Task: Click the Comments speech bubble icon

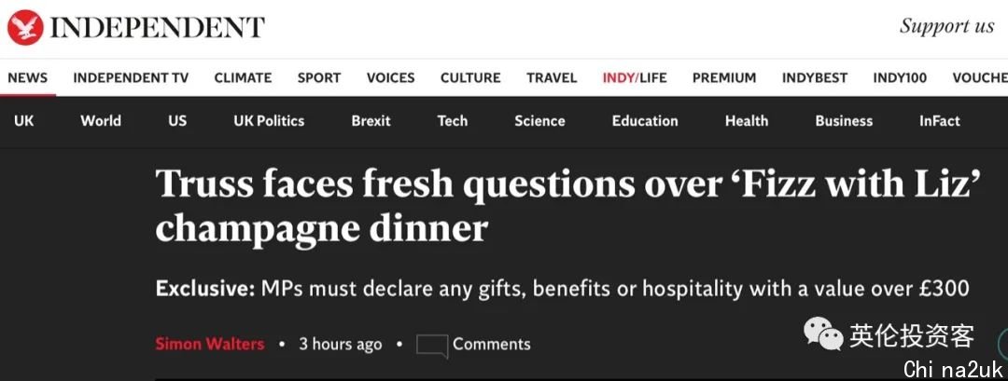Action: click(x=431, y=345)
